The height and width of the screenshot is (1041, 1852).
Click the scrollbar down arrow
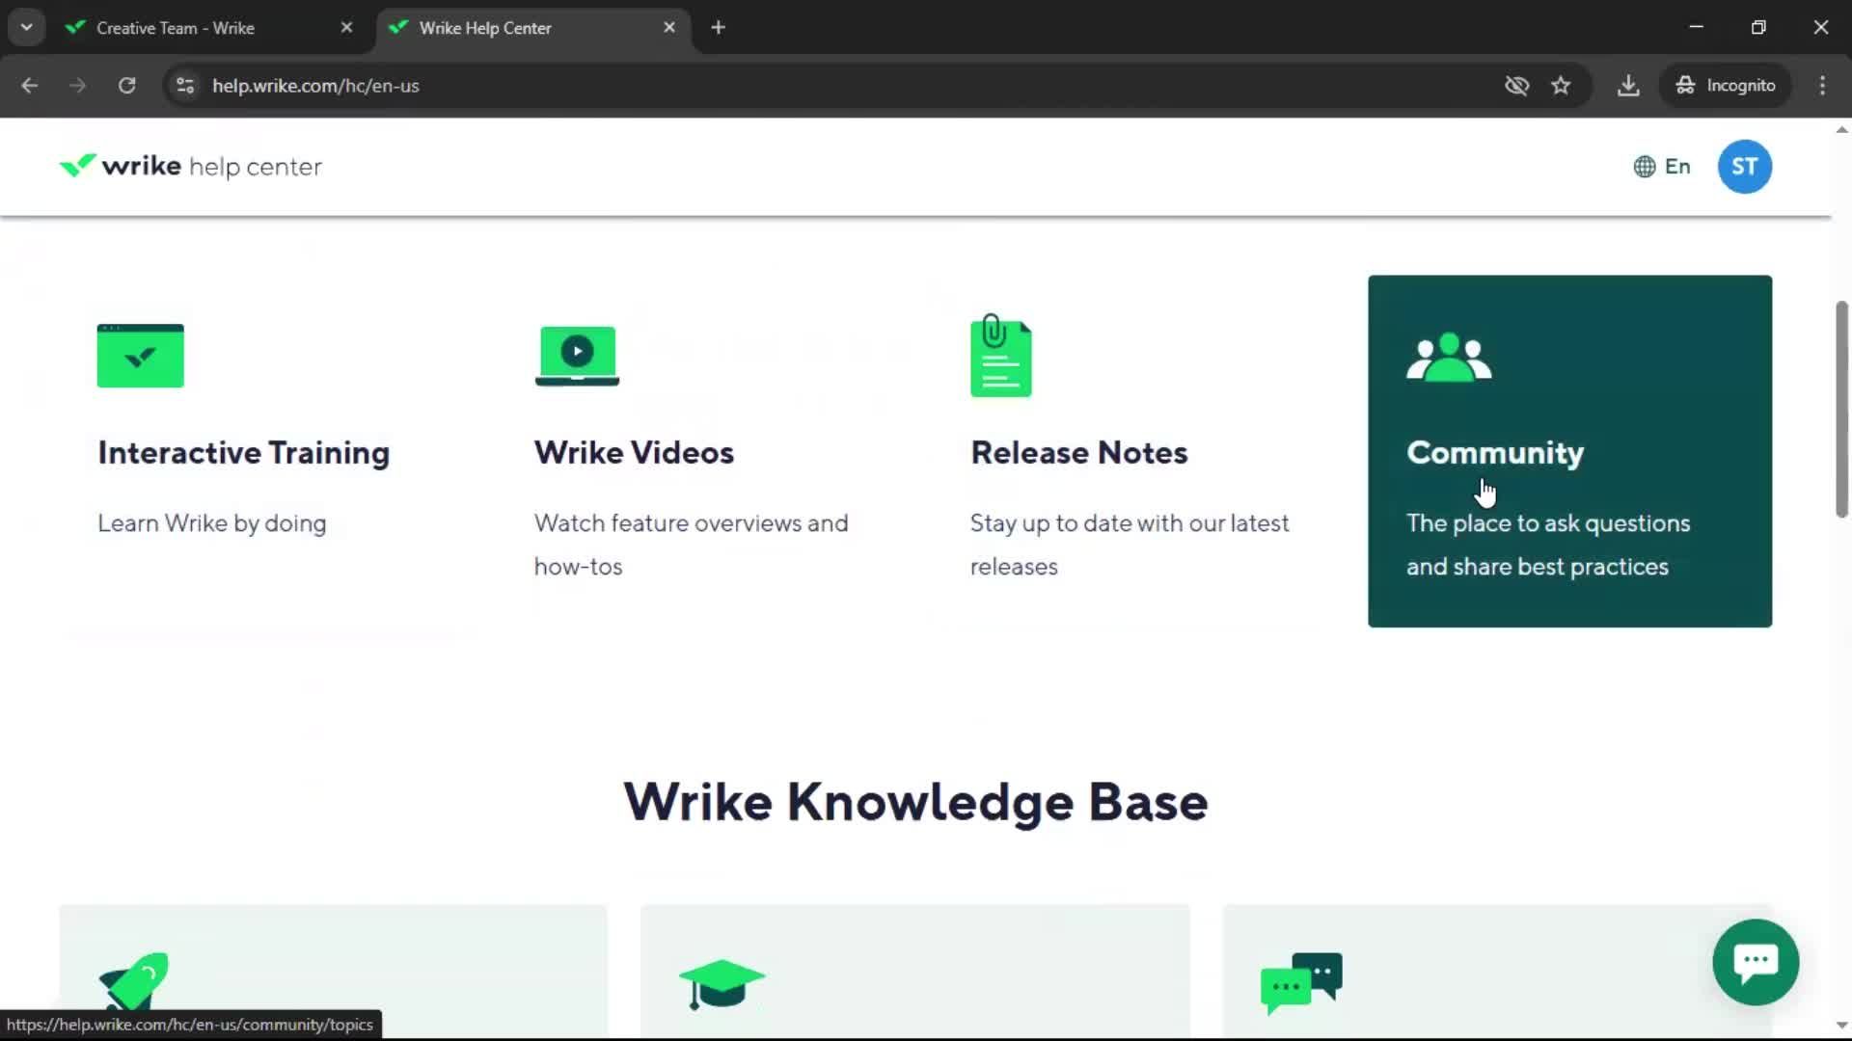[x=1841, y=1026]
